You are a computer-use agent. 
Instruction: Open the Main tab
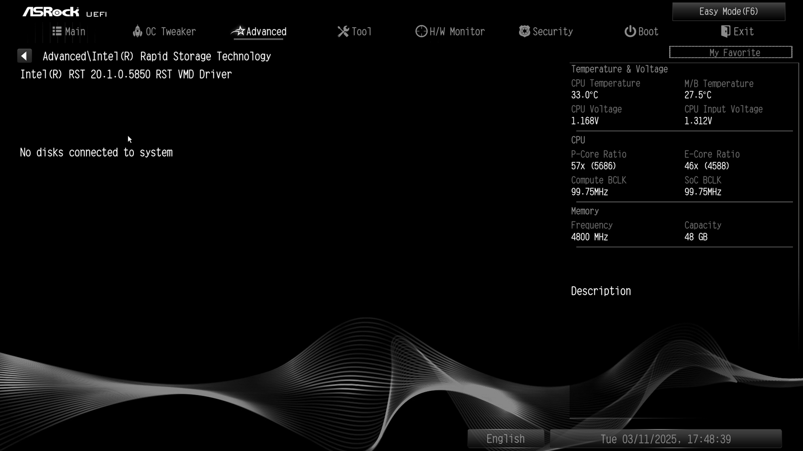pos(69,31)
